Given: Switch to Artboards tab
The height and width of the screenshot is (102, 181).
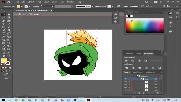Looking at the screenshot, I should tap(150, 72).
